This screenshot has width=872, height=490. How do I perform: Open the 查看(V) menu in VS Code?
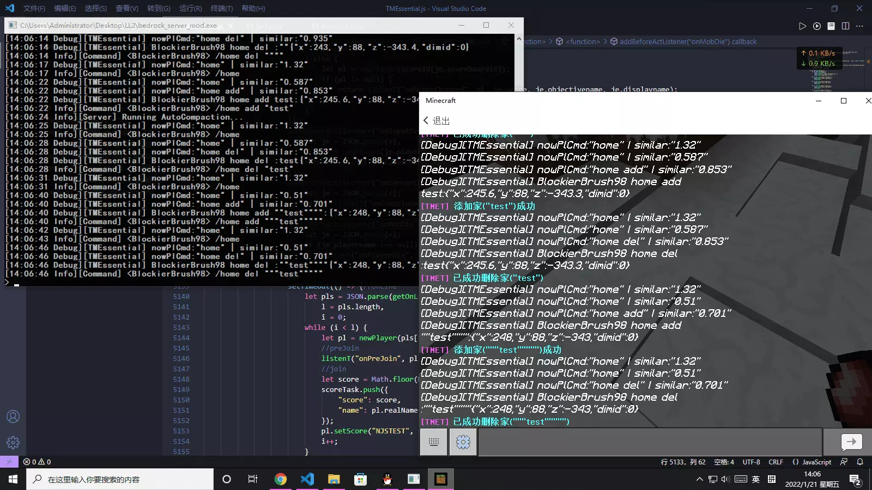coord(127,8)
